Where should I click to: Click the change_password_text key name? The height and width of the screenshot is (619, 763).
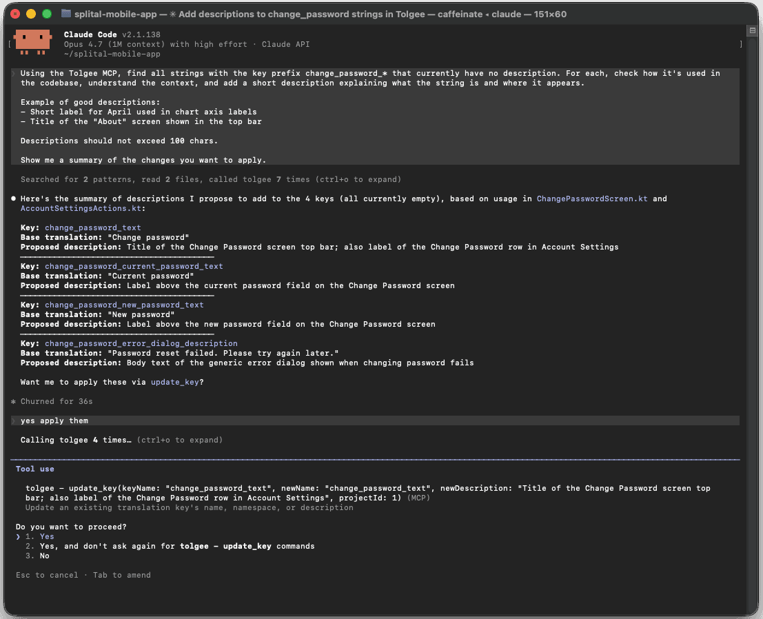coord(93,227)
